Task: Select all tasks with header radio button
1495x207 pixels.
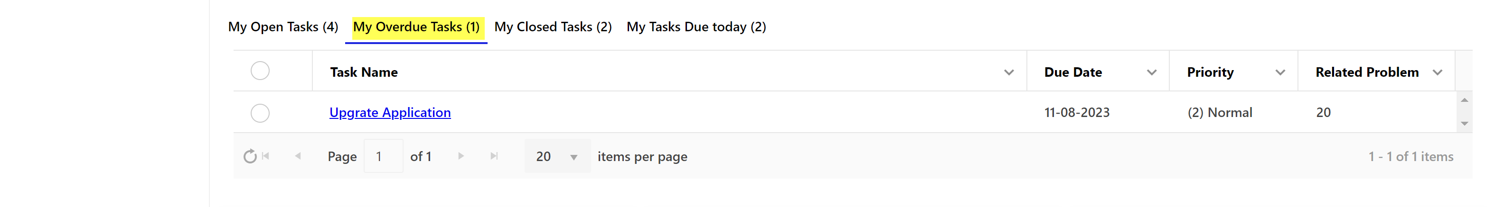Action: 260,72
